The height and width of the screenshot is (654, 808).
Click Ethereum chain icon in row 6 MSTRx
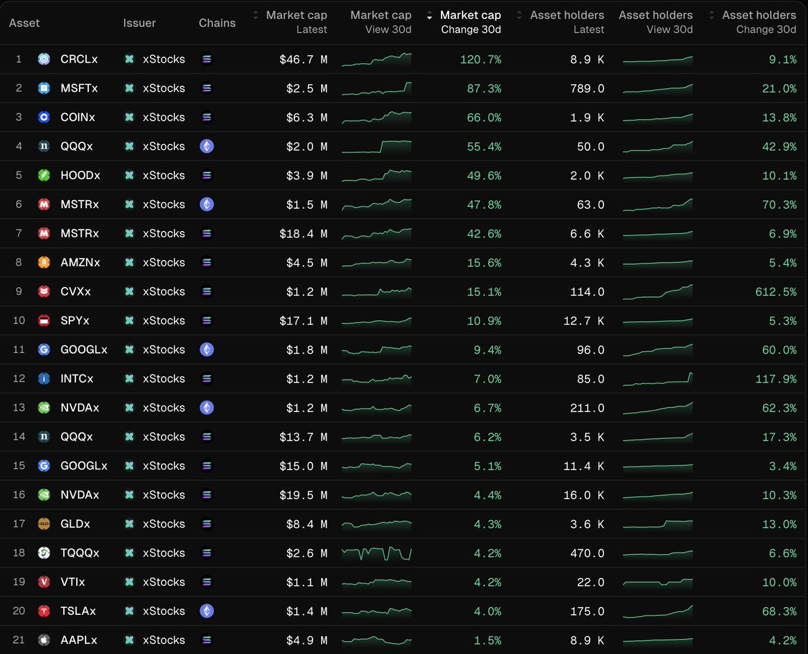(x=207, y=204)
